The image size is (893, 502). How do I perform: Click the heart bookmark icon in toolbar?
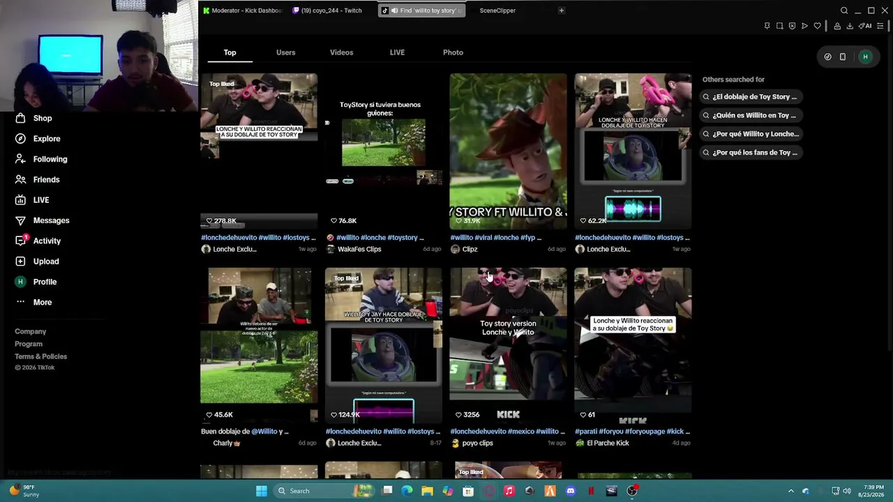(818, 26)
